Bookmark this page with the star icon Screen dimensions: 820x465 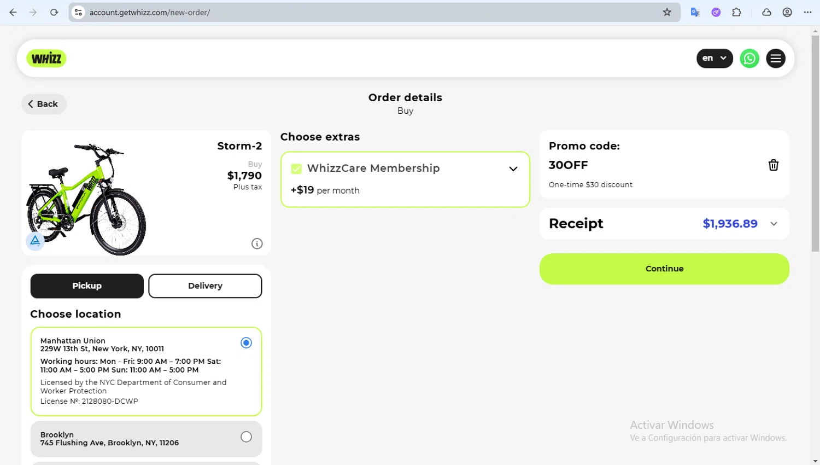coord(667,12)
